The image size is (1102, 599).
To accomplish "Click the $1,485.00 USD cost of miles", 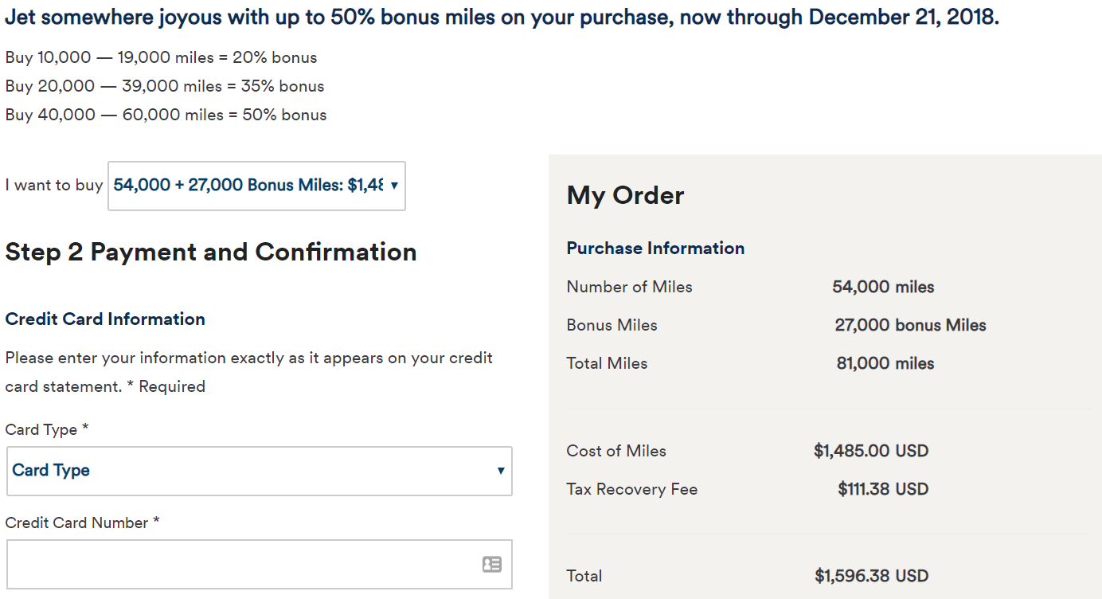I will click(871, 451).
